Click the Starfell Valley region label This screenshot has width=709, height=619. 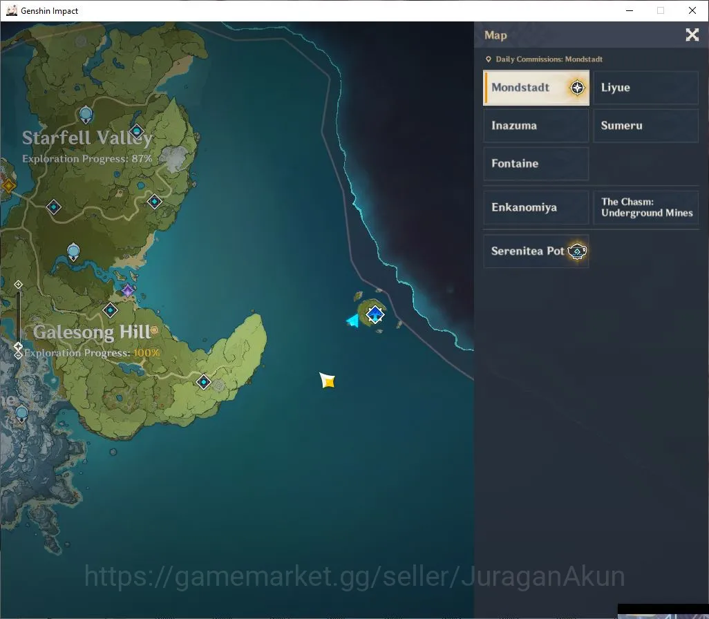(x=87, y=138)
